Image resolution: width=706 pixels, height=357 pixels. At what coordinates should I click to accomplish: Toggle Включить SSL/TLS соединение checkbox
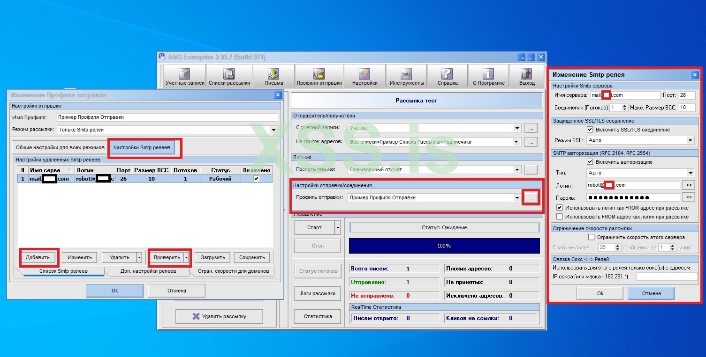point(590,130)
